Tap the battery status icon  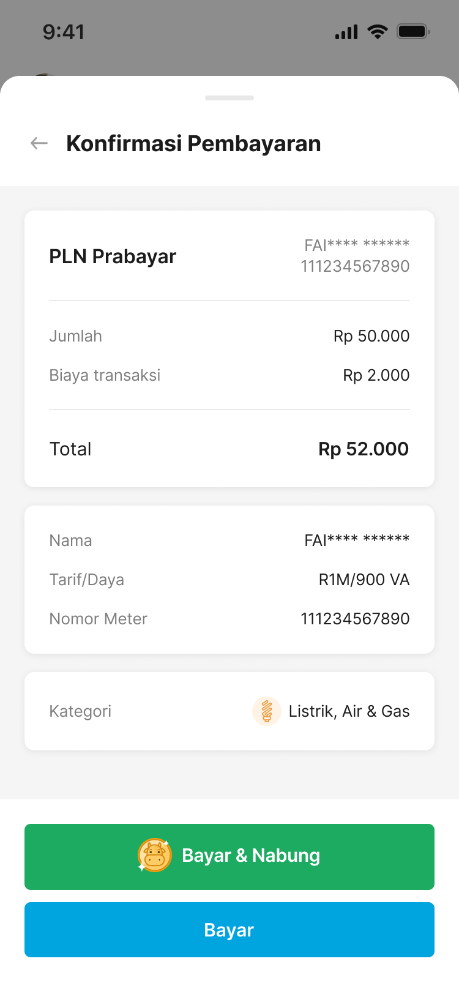[413, 32]
